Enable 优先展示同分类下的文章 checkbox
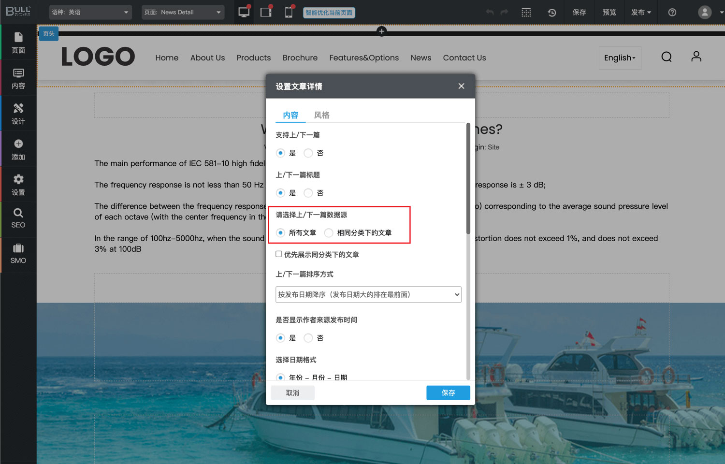Screen dimensions: 725x464 pyautogui.click(x=279, y=254)
